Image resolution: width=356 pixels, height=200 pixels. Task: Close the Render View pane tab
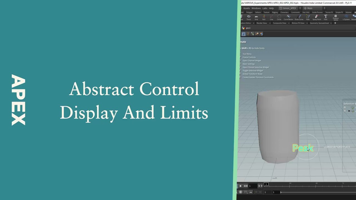(270, 23)
